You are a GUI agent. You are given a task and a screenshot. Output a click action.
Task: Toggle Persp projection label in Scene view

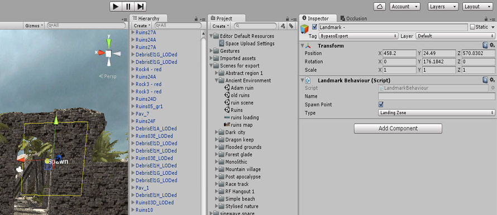tap(108, 76)
